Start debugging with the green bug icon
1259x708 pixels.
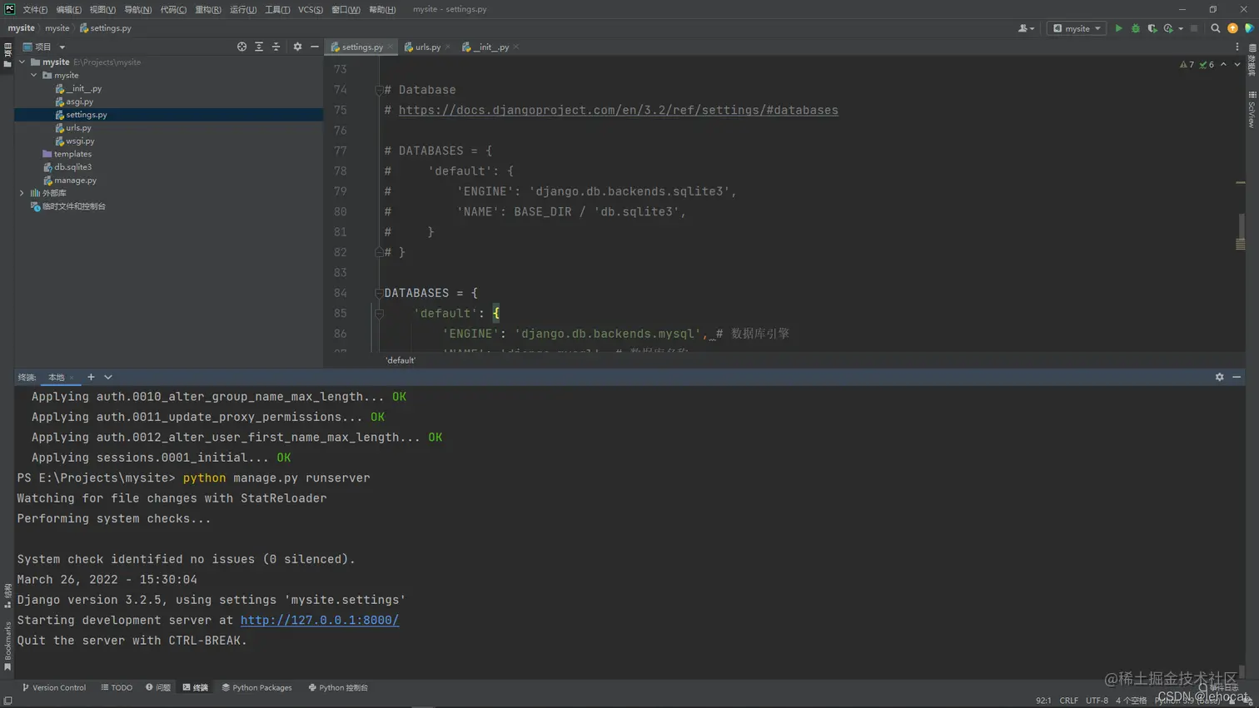[x=1135, y=28]
